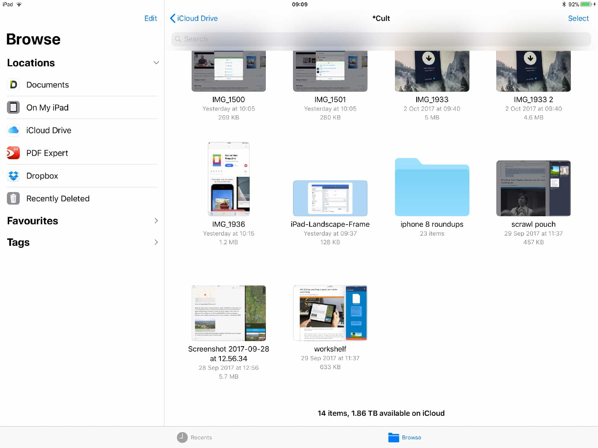Open the IMG_1936 screenshot thumbnail
Image resolution: width=598 pixels, height=448 pixels.
pyautogui.click(x=229, y=179)
